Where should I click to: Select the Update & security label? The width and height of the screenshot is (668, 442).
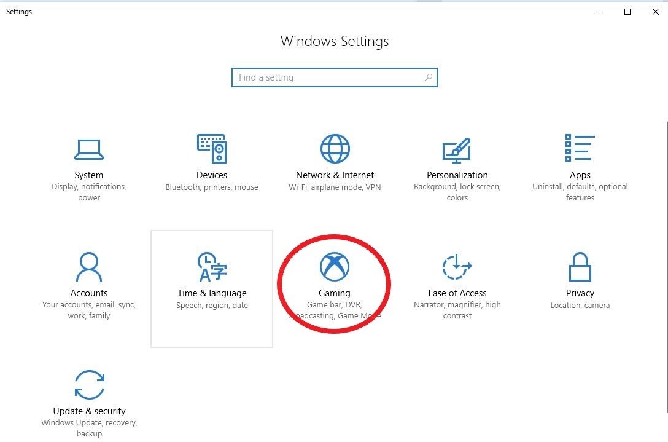89,411
